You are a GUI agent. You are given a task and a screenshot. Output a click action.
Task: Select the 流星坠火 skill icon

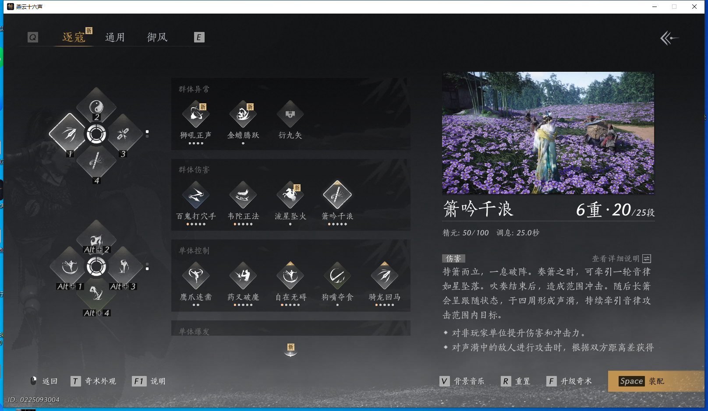[x=290, y=196]
